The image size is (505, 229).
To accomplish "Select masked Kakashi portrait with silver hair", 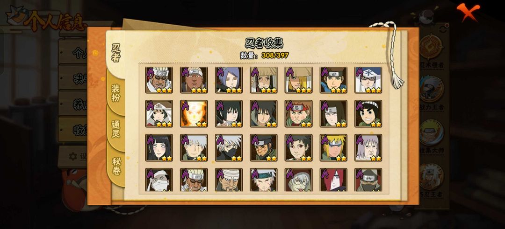I will pos(229,148).
